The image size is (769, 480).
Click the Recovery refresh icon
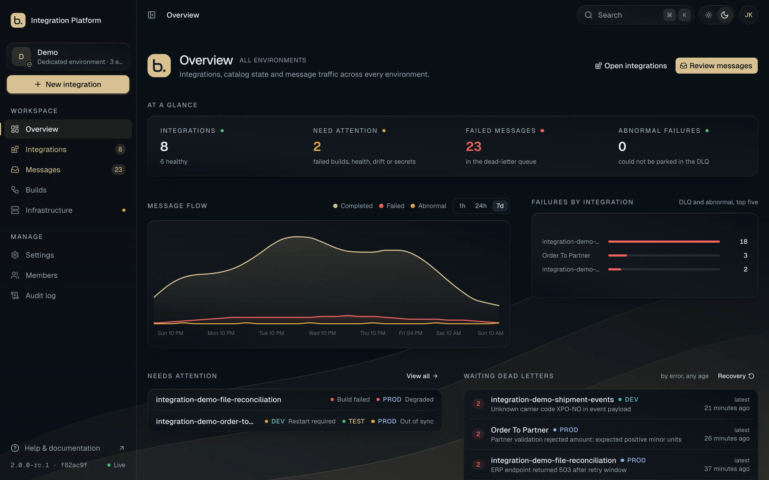(751, 376)
